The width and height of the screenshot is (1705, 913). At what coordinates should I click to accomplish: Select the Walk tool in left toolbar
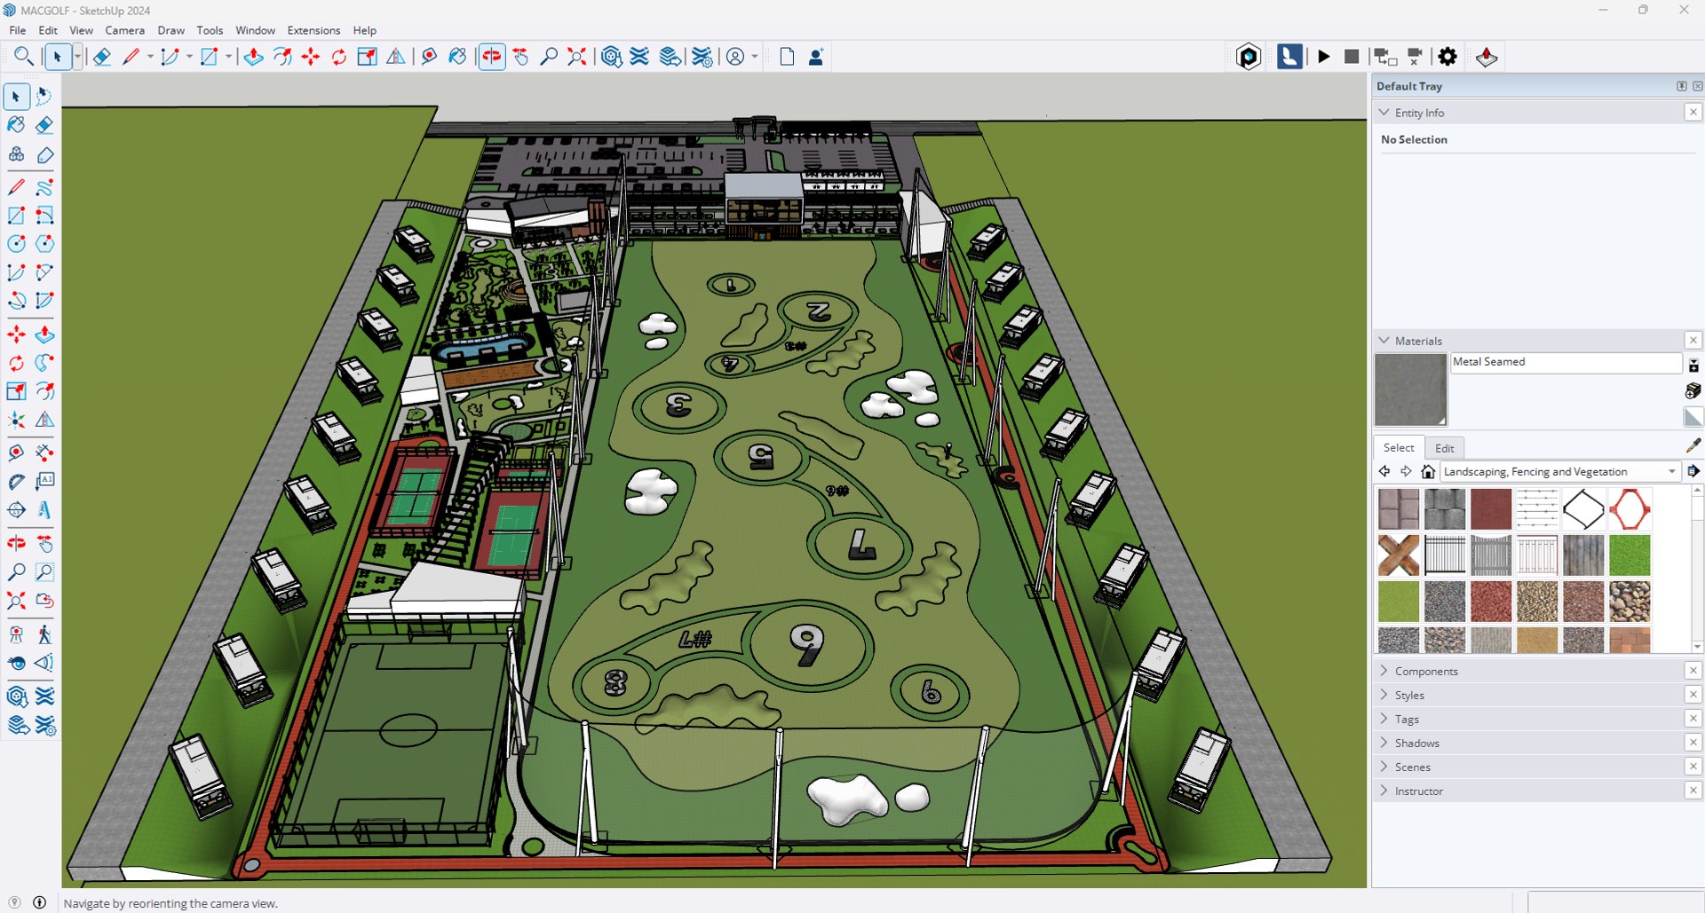click(x=44, y=634)
